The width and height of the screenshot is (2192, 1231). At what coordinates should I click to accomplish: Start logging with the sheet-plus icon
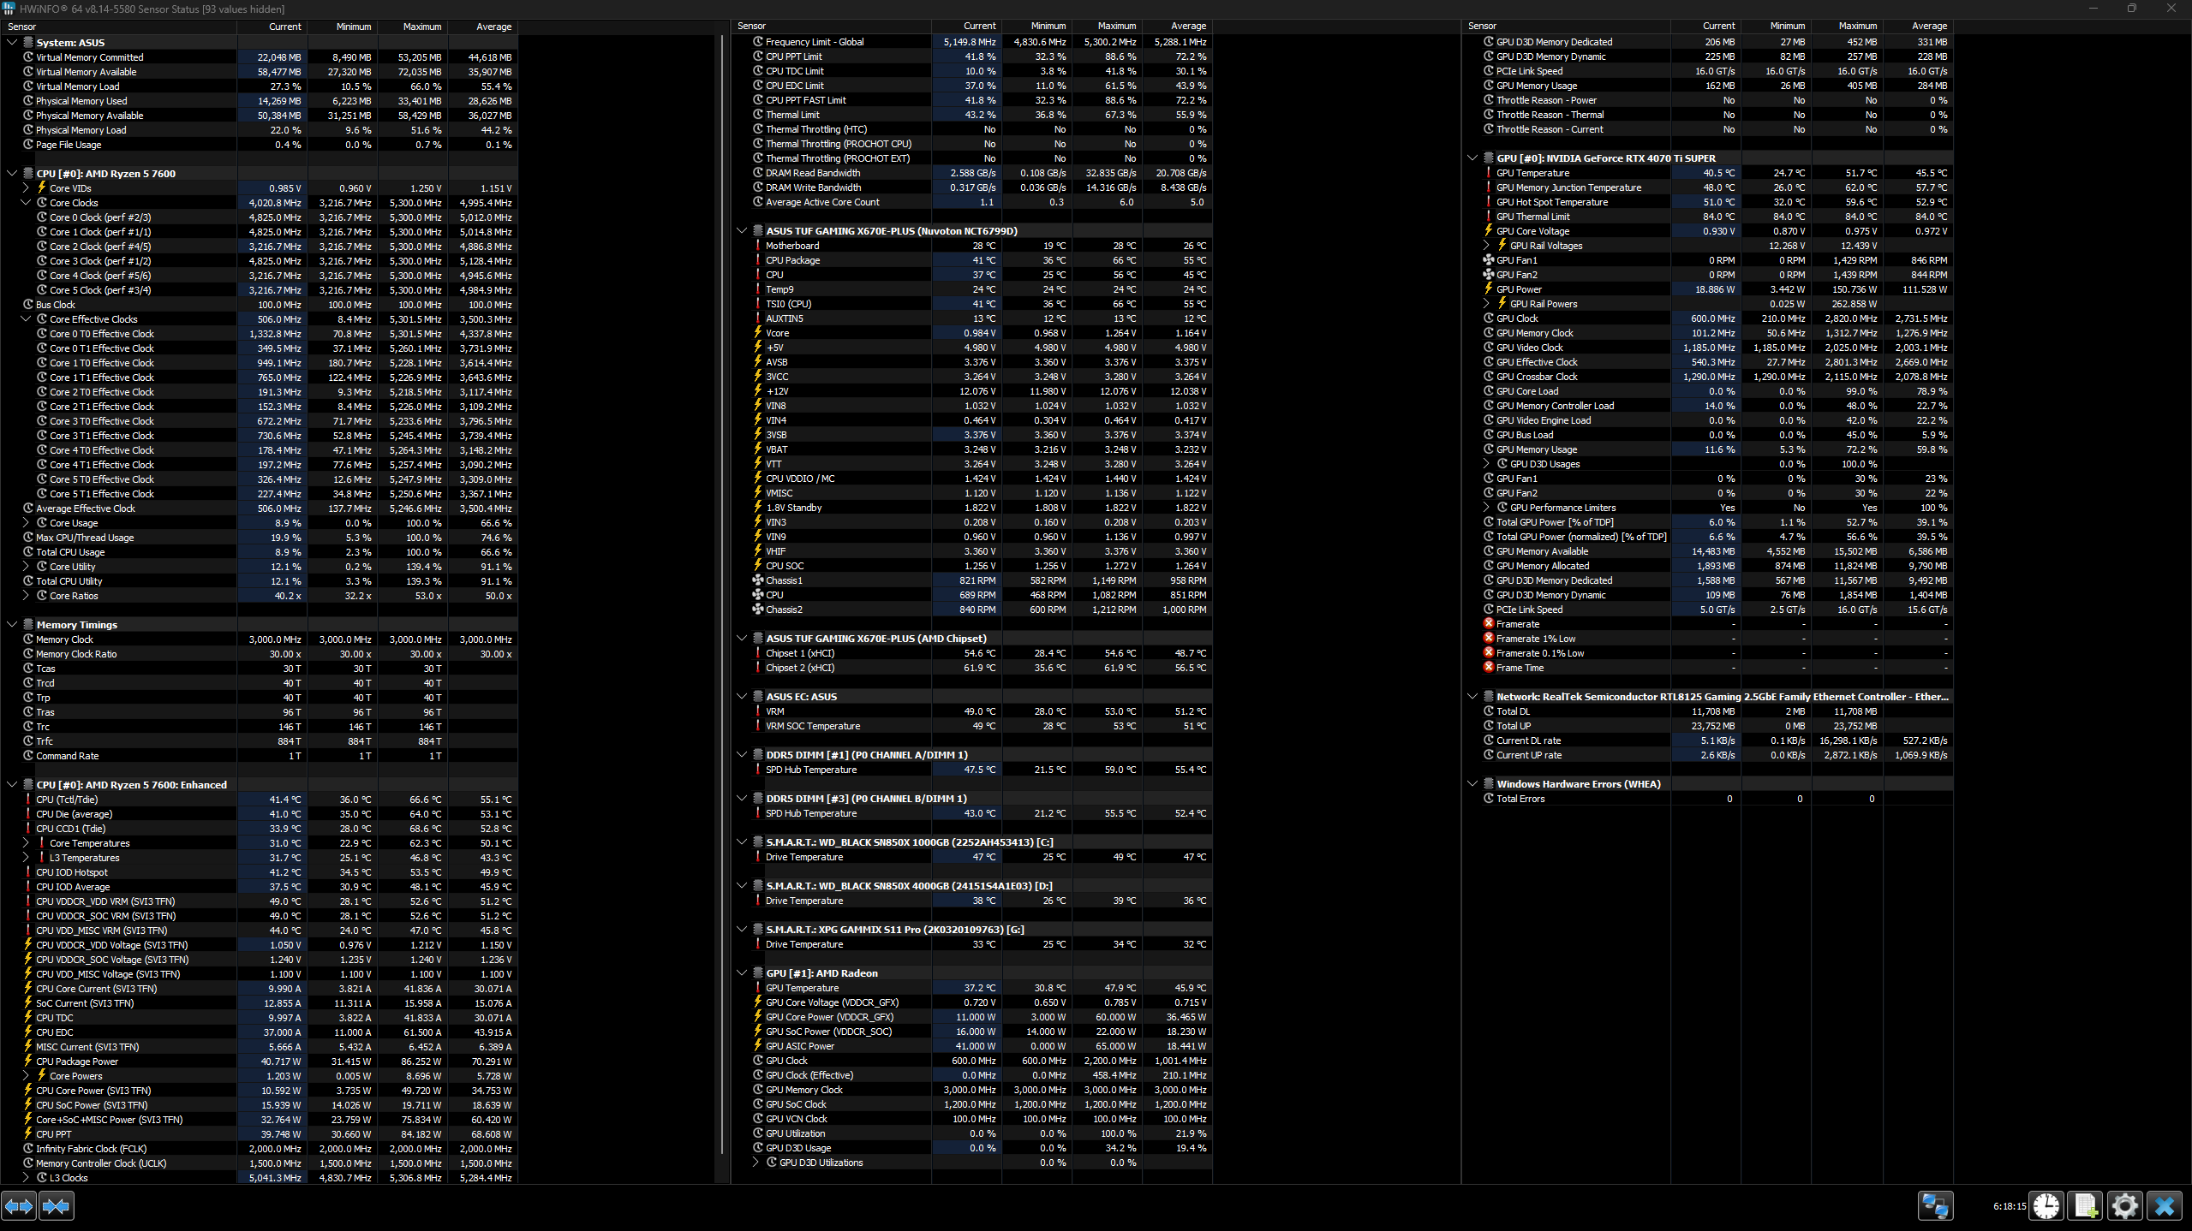(2086, 1206)
